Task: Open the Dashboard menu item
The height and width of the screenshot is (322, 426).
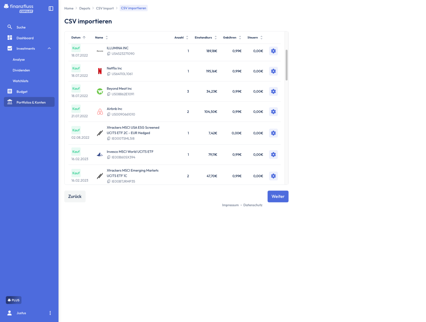Action: pyautogui.click(x=29, y=38)
